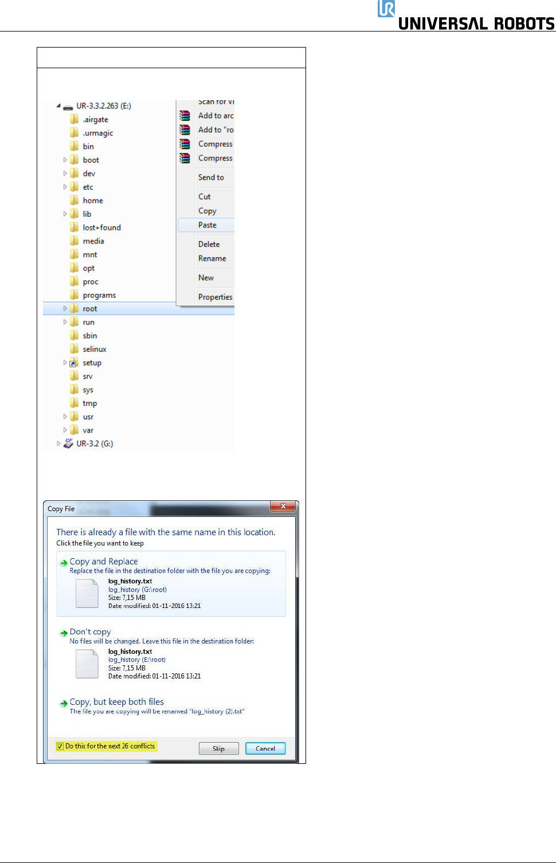Click green arrow beside Copy and Replace
Screen dimensions: 556x863
[64, 563]
